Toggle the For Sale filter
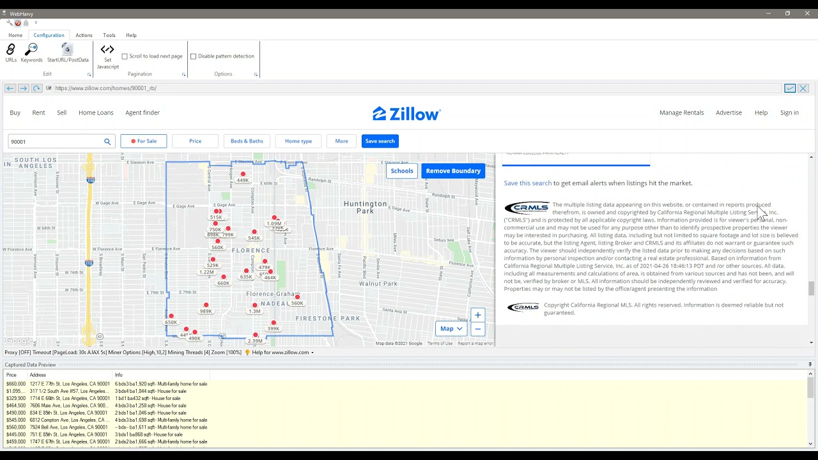Screen dimensions: 818x460 (x=144, y=141)
